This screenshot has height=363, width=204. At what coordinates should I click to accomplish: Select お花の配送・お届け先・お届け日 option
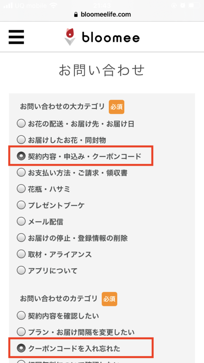pyautogui.click(x=21, y=124)
